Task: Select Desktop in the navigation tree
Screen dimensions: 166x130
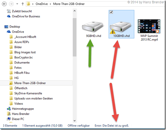Action: coord(15,27)
